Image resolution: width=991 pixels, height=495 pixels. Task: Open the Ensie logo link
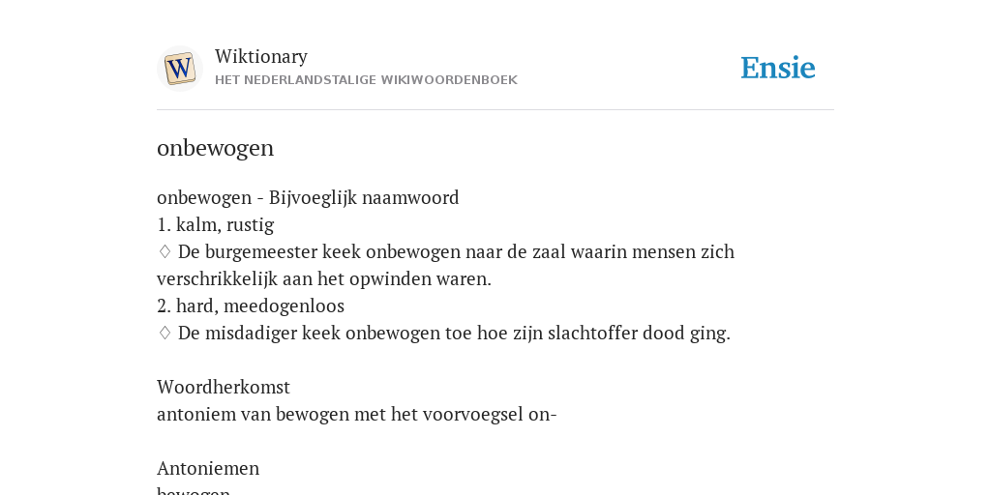point(778,68)
